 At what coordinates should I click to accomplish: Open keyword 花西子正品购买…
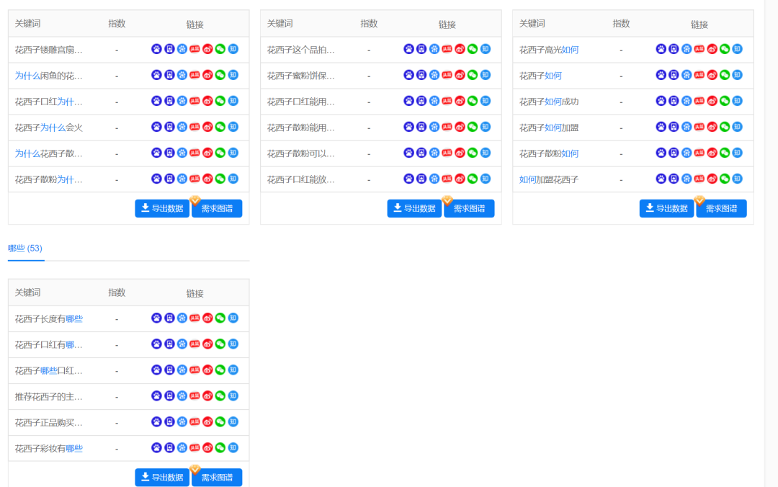click(49, 423)
